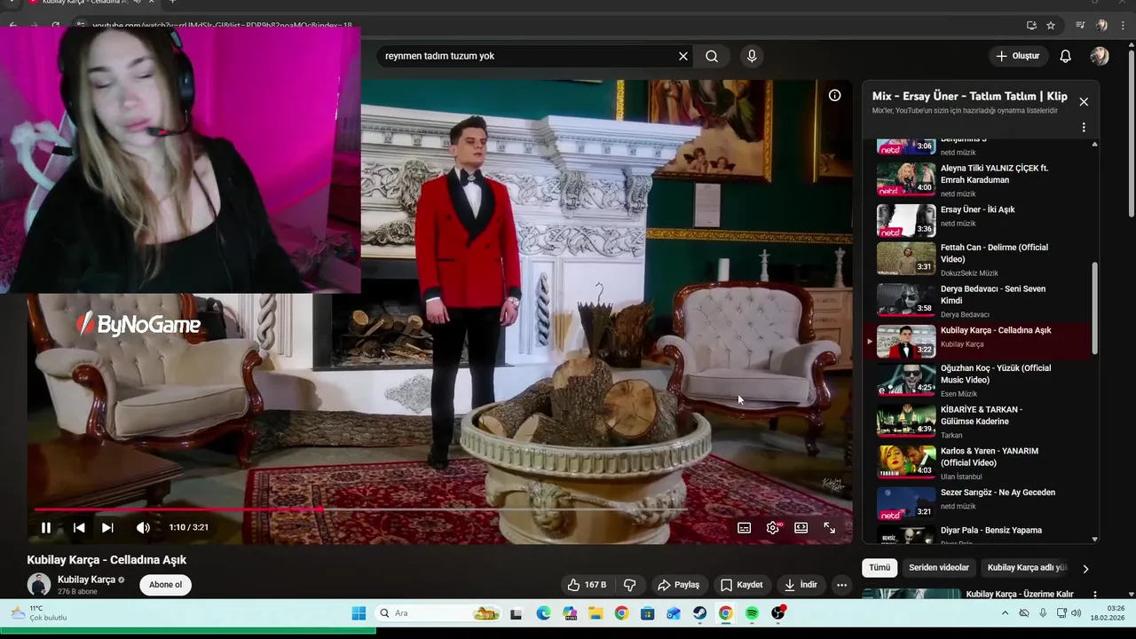Play Sezer Sarıgöz - Ne Ay Geceden

[976, 502]
